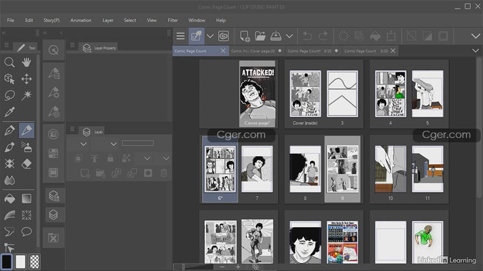The width and height of the screenshot is (483, 271).
Task: Expand the command bar overflow chevron at far right
Action: (x=475, y=36)
